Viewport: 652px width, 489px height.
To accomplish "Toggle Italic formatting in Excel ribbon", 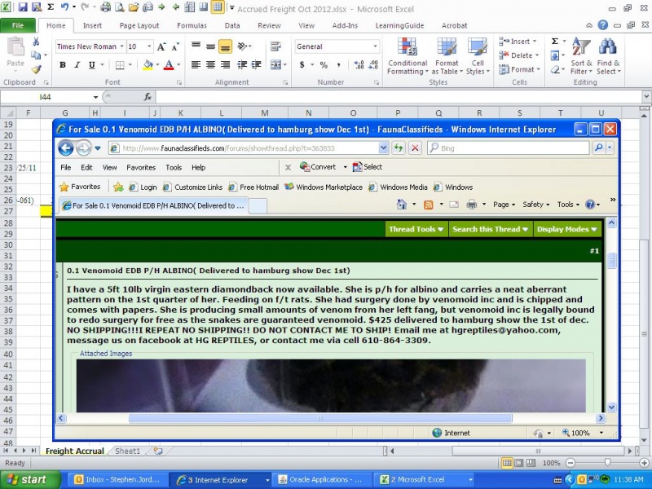I will (x=77, y=65).
